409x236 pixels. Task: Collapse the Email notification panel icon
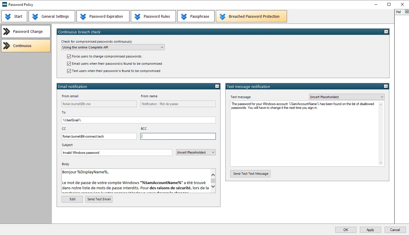tap(217, 86)
